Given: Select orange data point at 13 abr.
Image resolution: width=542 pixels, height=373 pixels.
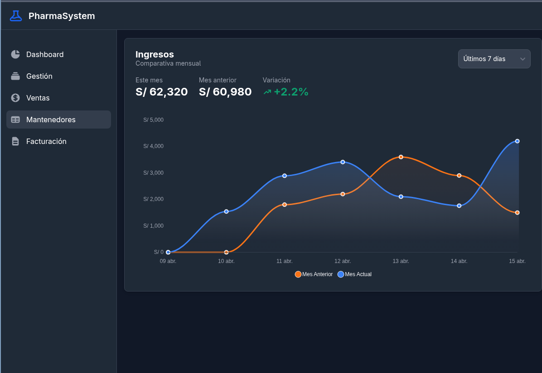Looking at the screenshot, I should 401,157.
